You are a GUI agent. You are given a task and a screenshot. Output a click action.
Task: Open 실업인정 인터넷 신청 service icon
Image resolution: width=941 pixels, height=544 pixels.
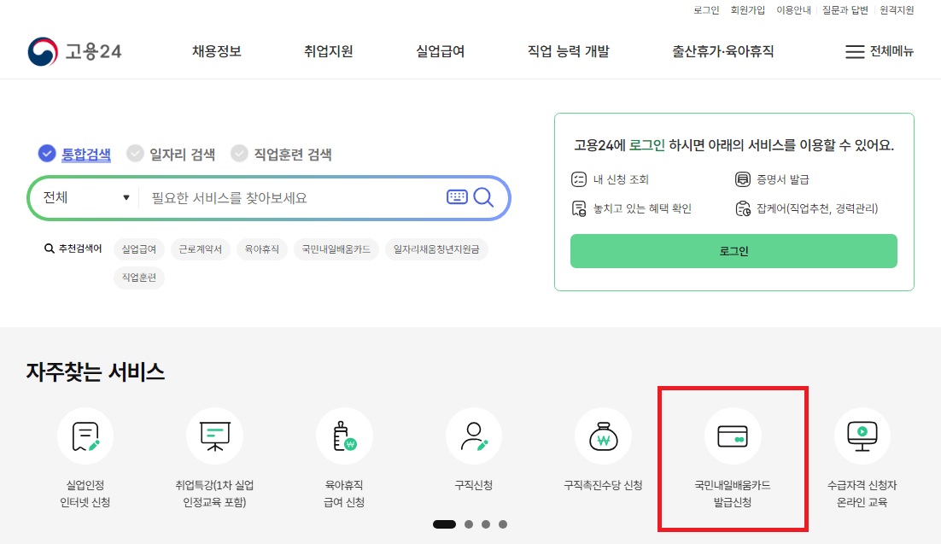(x=85, y=436)
